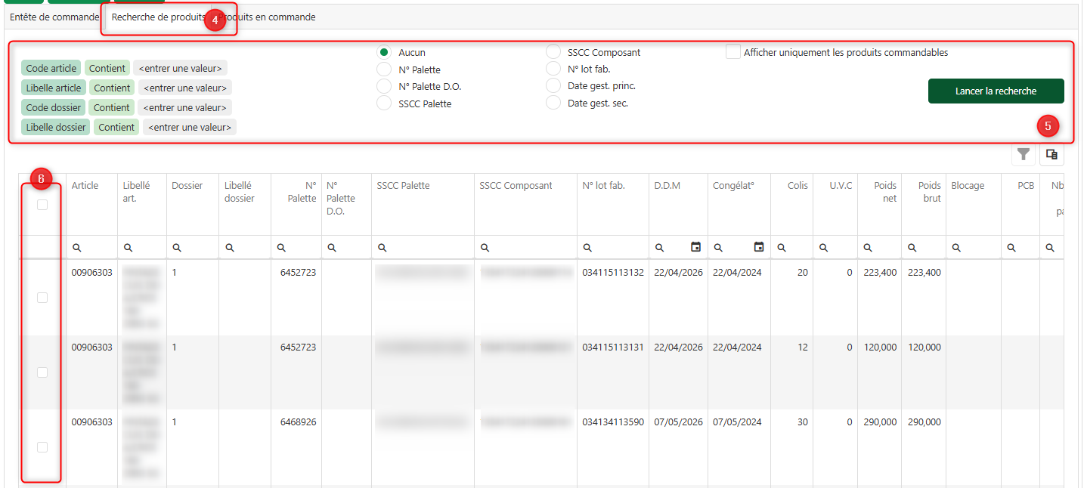Select the N° Palette radio button
This screenshot has height=488, width=1084.
pos(384,69)
